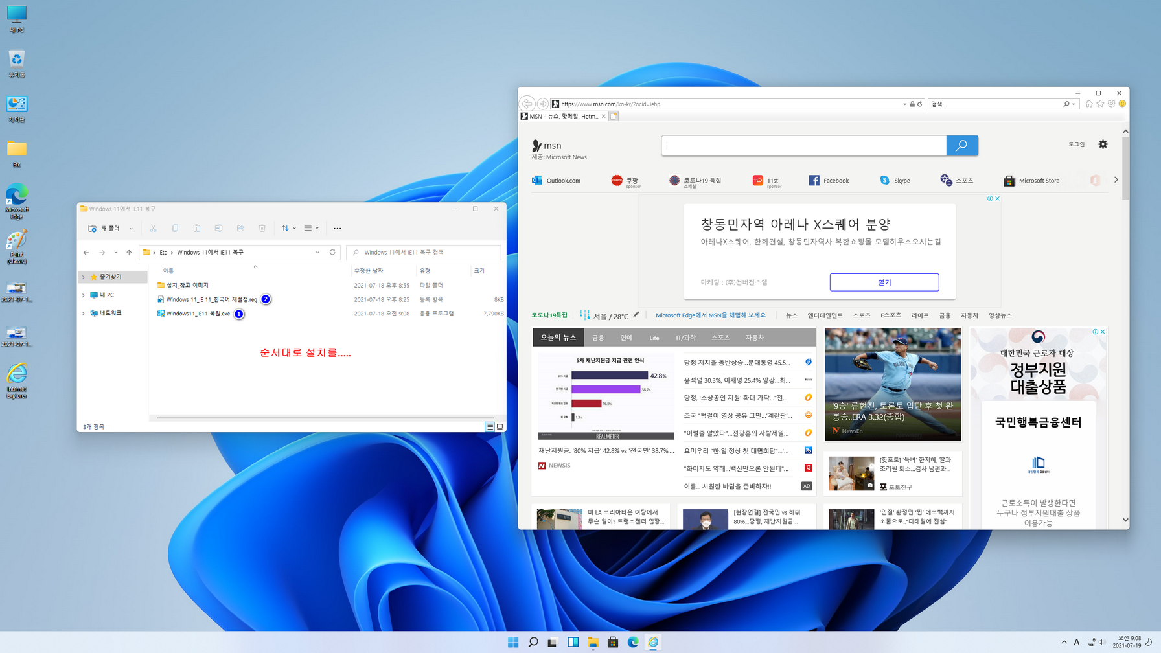1161x653 pixels.
Task: Click the baseball pitcher news thumbnail
Action: tap(893, 384)
